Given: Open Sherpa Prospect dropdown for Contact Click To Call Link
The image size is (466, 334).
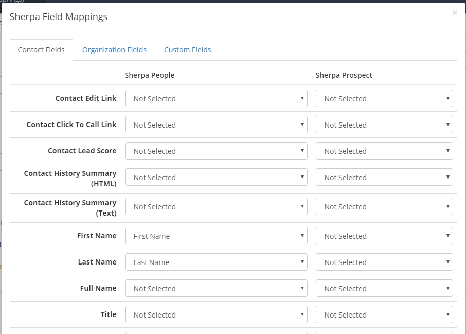Looking at the screenshot, I should click(x=384, y=125).
